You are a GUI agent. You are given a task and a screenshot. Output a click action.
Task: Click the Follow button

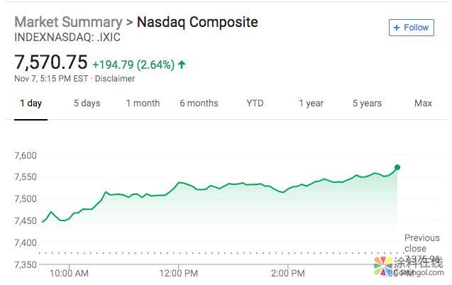point(411,28)
